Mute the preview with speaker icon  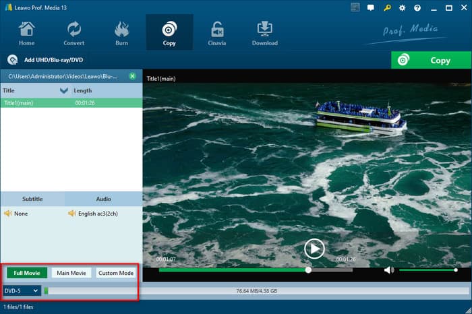coord(388,270)
